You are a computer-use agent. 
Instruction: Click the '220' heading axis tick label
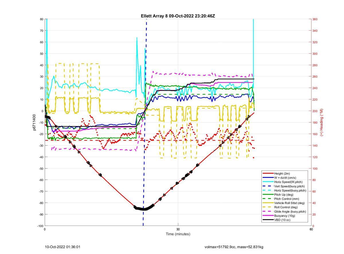click(315, 100)
